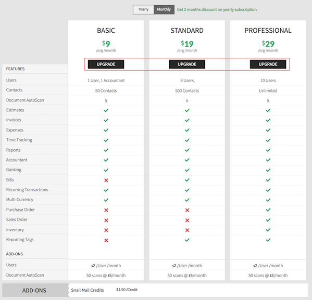Click the Snail Mail Credits item

point(88,290)
